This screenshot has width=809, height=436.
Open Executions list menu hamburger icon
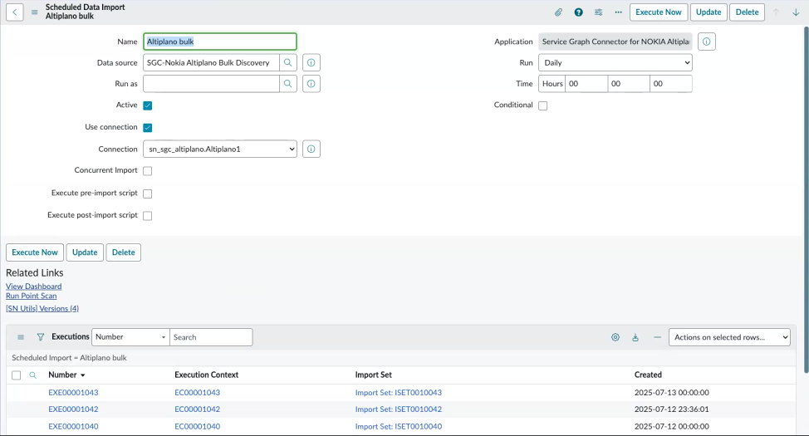(x=21, y=337)
